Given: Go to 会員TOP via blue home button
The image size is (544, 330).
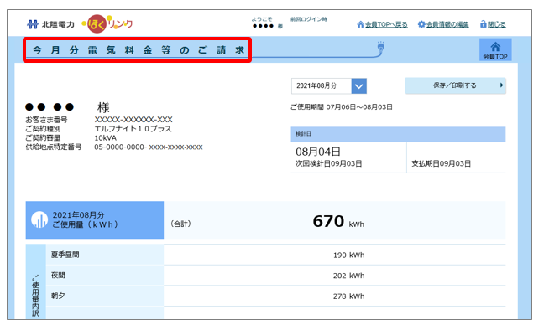Looking at the screenshot, I should point(495,50).
